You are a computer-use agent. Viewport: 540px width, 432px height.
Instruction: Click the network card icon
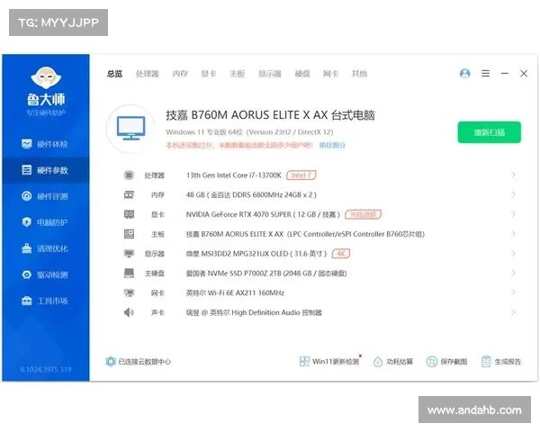click(129, 293)
